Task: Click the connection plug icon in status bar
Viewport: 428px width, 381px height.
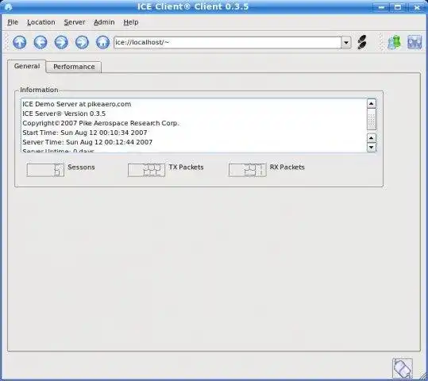Action: [x=403, y=368]
